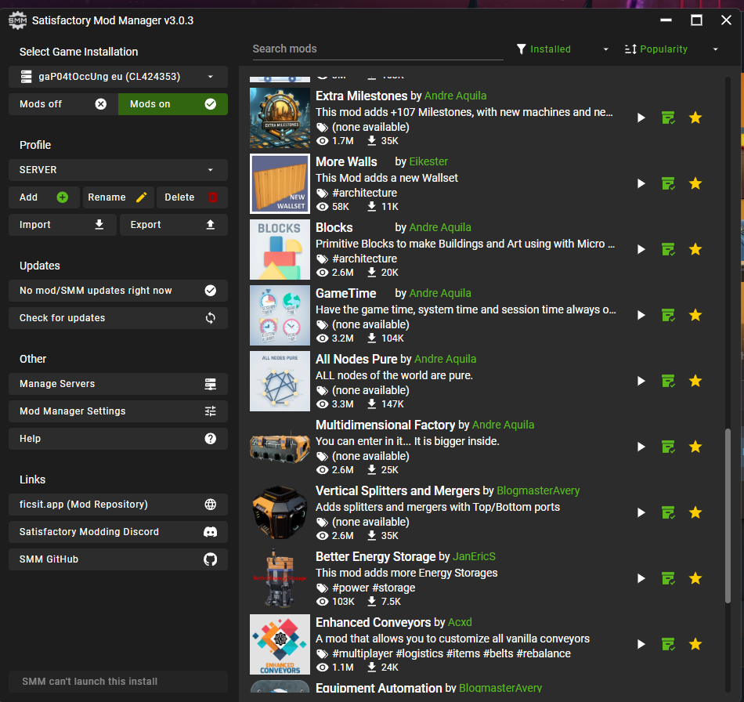Open Manage Servers
Screen dimensions: 744x702
click(x=118, y=384)
